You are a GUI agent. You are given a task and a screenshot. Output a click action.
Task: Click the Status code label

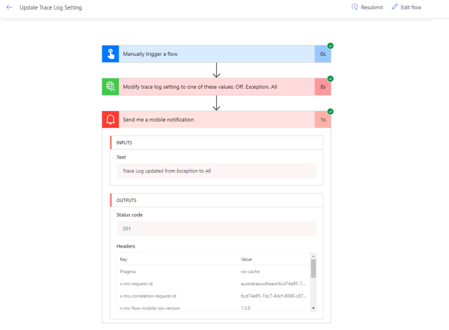click(129, 215)
